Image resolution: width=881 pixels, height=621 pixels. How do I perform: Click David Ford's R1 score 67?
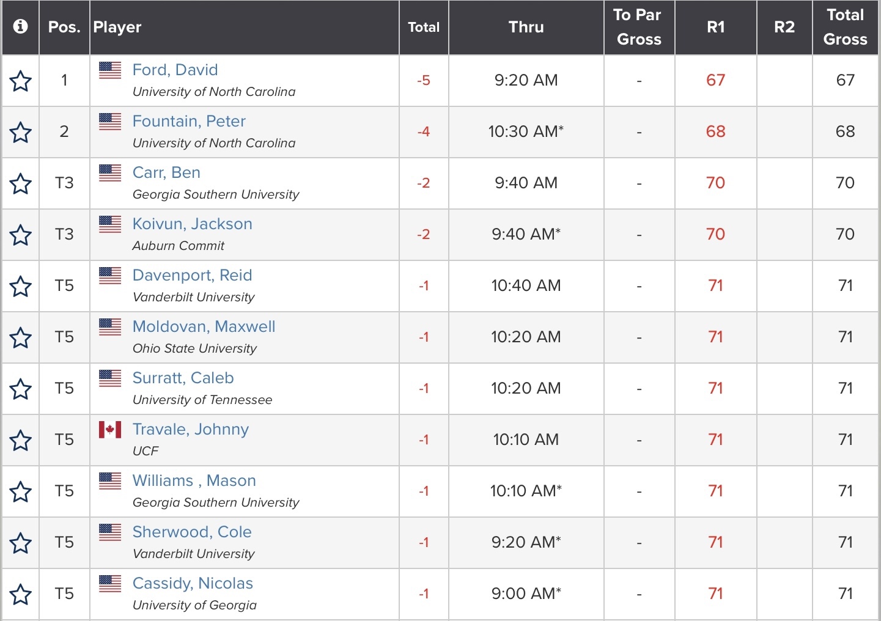pos(715,80)
